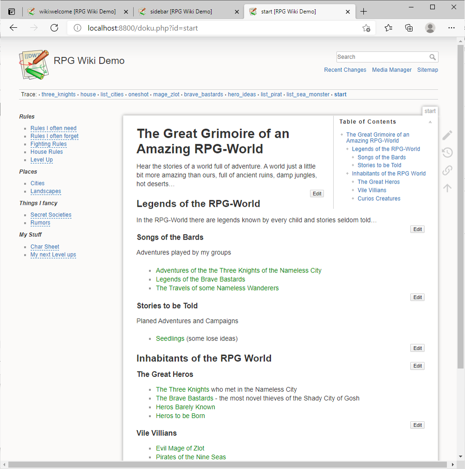The height and width of the screenshot is (469, 465).
Task: Click Edit button below Seedlings list
Action: pos(417,348)
